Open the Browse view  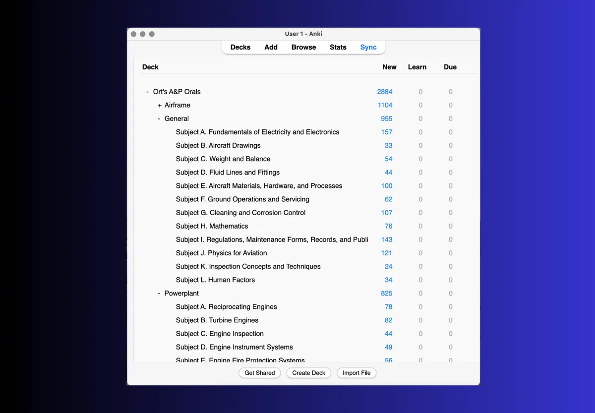tap(303, 47)
